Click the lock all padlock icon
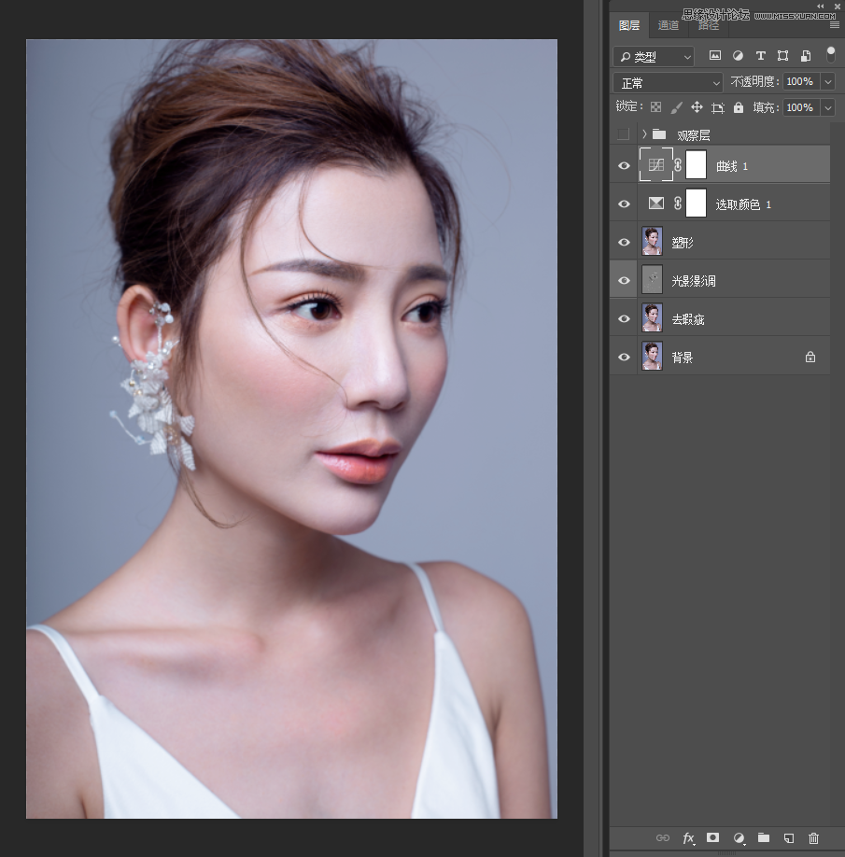This screenshot has height=857, width=845. point(739,108)
